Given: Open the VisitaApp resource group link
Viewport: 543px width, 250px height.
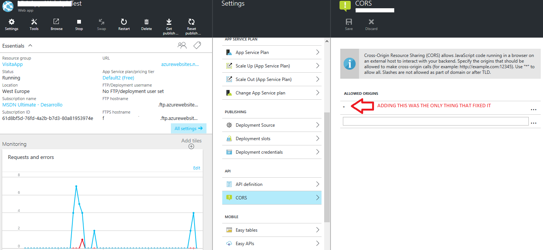Looking at the screenshot, I should tap(12, 64).
